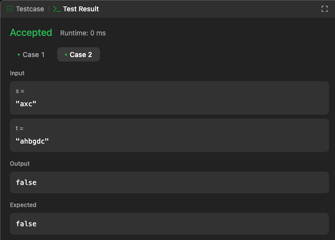
Task: Click the Input section label
Action: (x=17, y=73)
